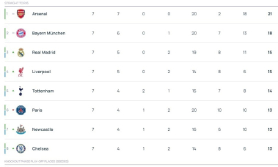Click the Newcastle club crest
The width and height of the screenshot is (278, 167).
click(21, 129)
